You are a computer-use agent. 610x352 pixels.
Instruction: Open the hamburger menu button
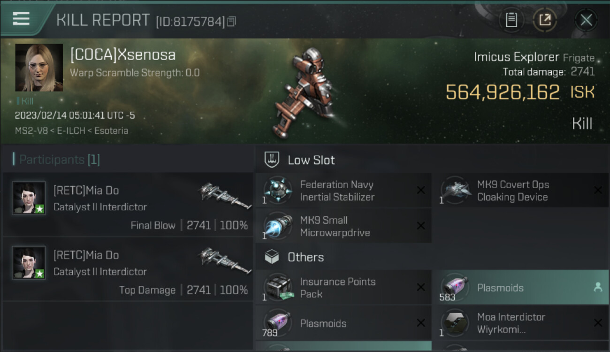click(21, 19)
